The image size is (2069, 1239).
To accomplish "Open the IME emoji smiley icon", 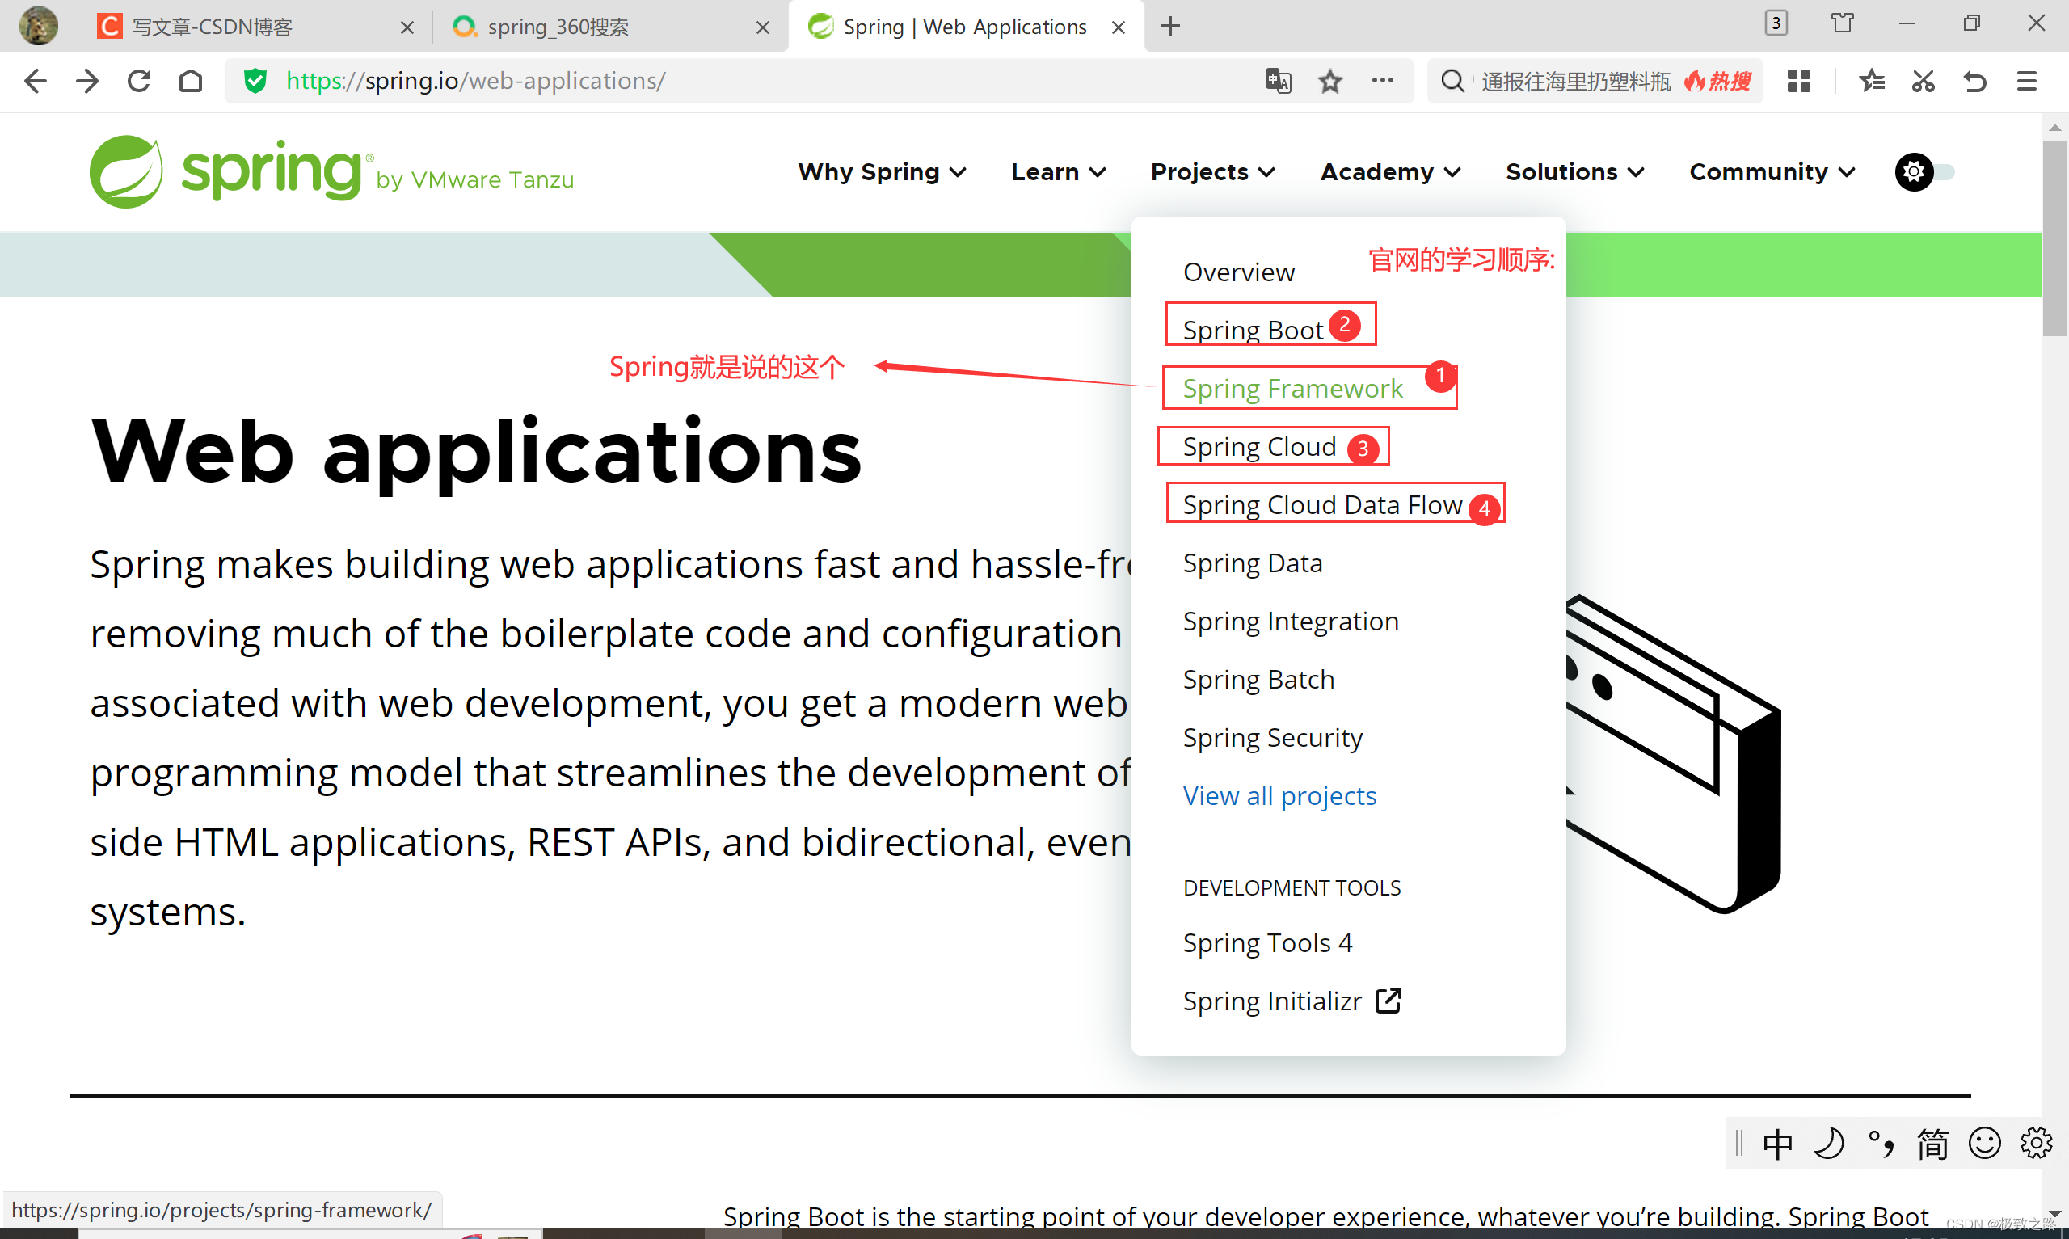I will [x=1985, y=1143].
